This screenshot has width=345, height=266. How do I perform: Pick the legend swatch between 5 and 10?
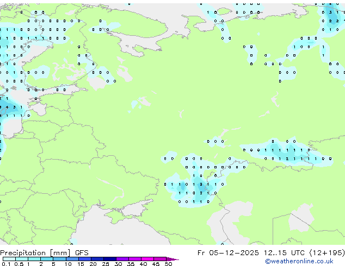coord(59,259)
